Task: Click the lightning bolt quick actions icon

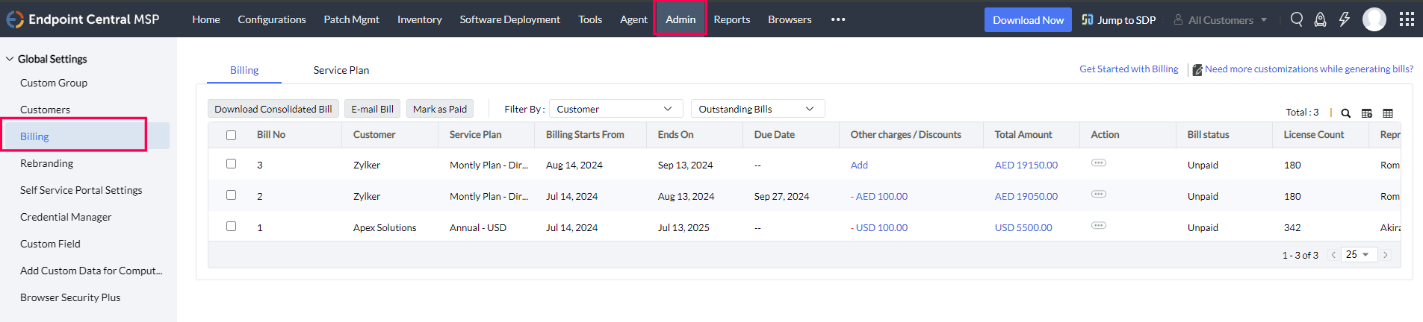Action: (x=1345, y=19)
